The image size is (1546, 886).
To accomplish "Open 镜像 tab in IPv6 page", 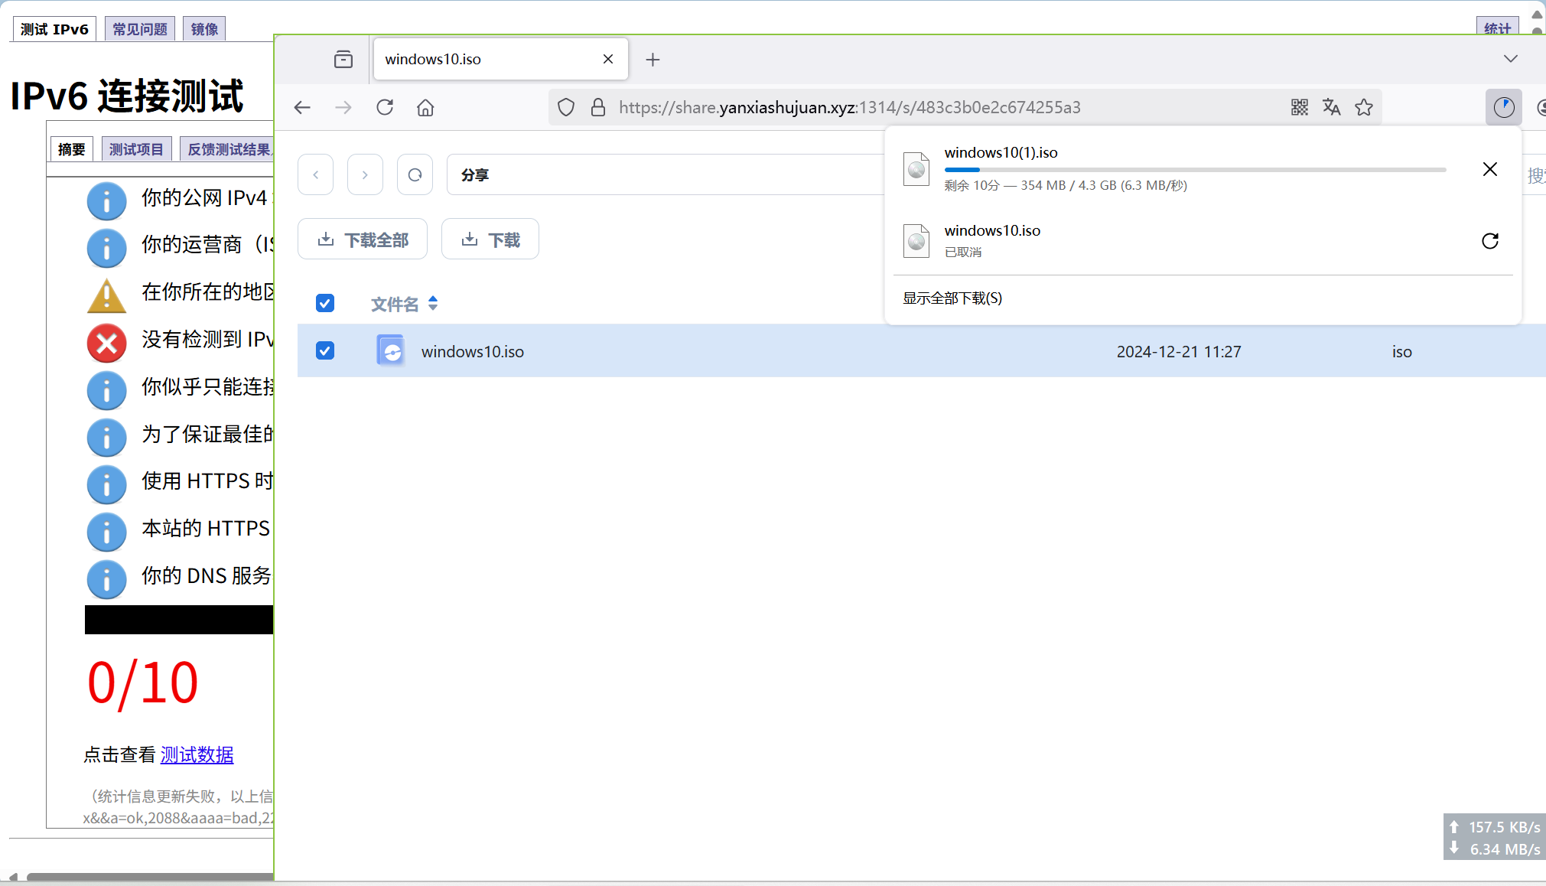I will 204,29.
